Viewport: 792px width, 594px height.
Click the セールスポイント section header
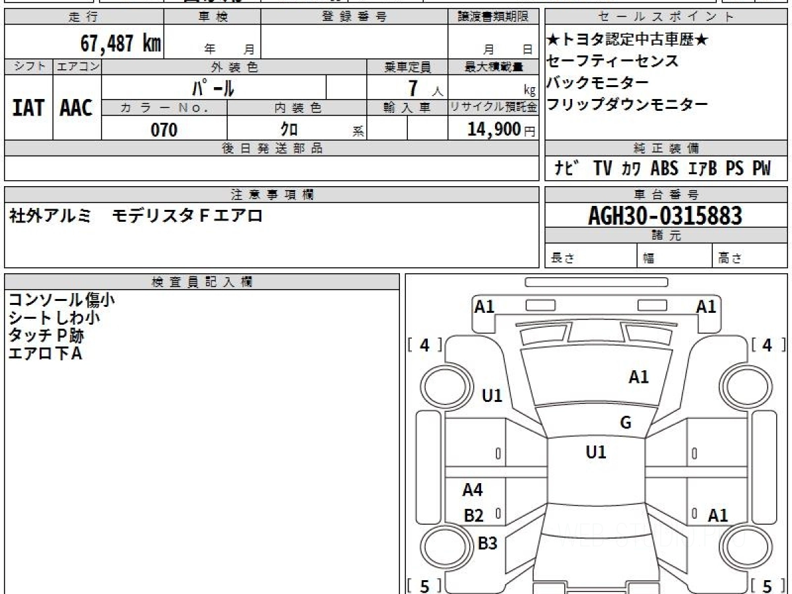666,17
